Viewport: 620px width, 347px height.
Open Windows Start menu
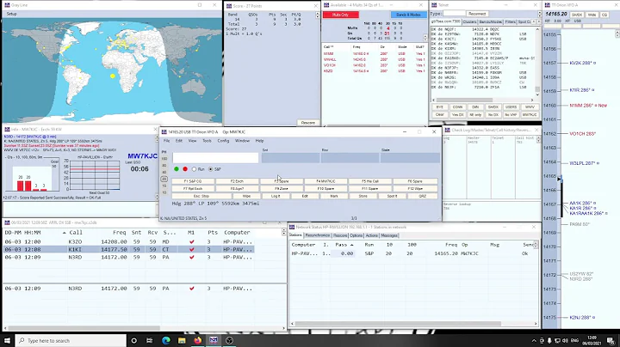pos(7,340)
